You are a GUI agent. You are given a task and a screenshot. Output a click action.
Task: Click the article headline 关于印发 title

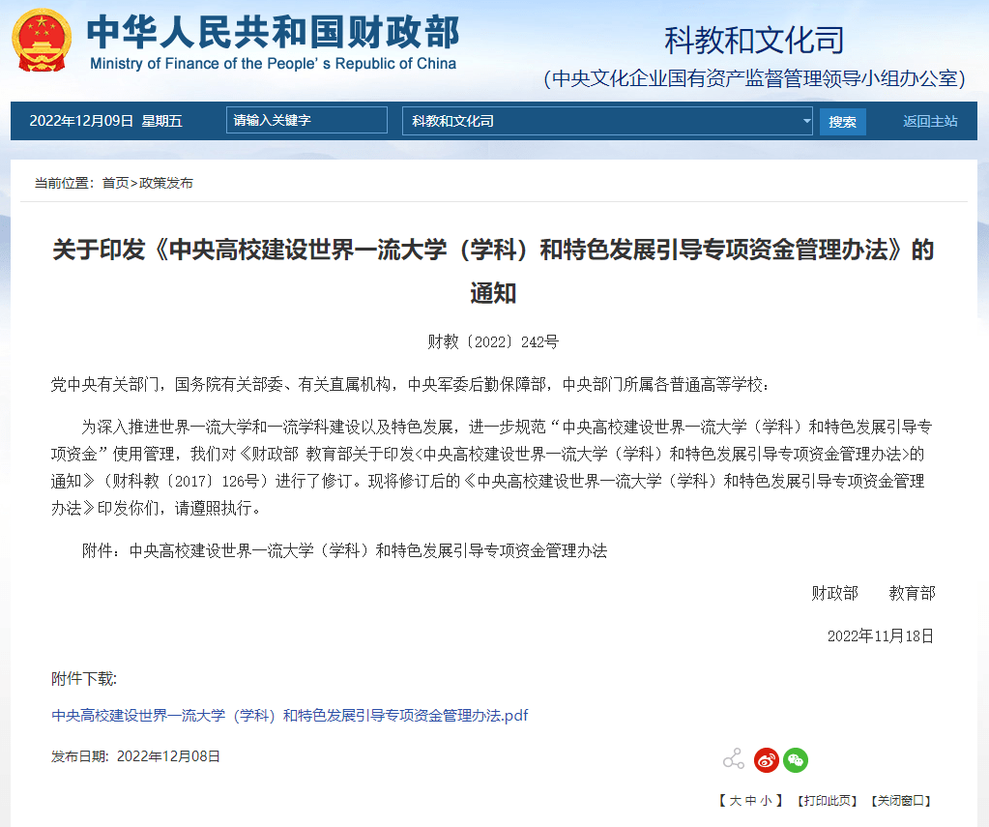493,271
